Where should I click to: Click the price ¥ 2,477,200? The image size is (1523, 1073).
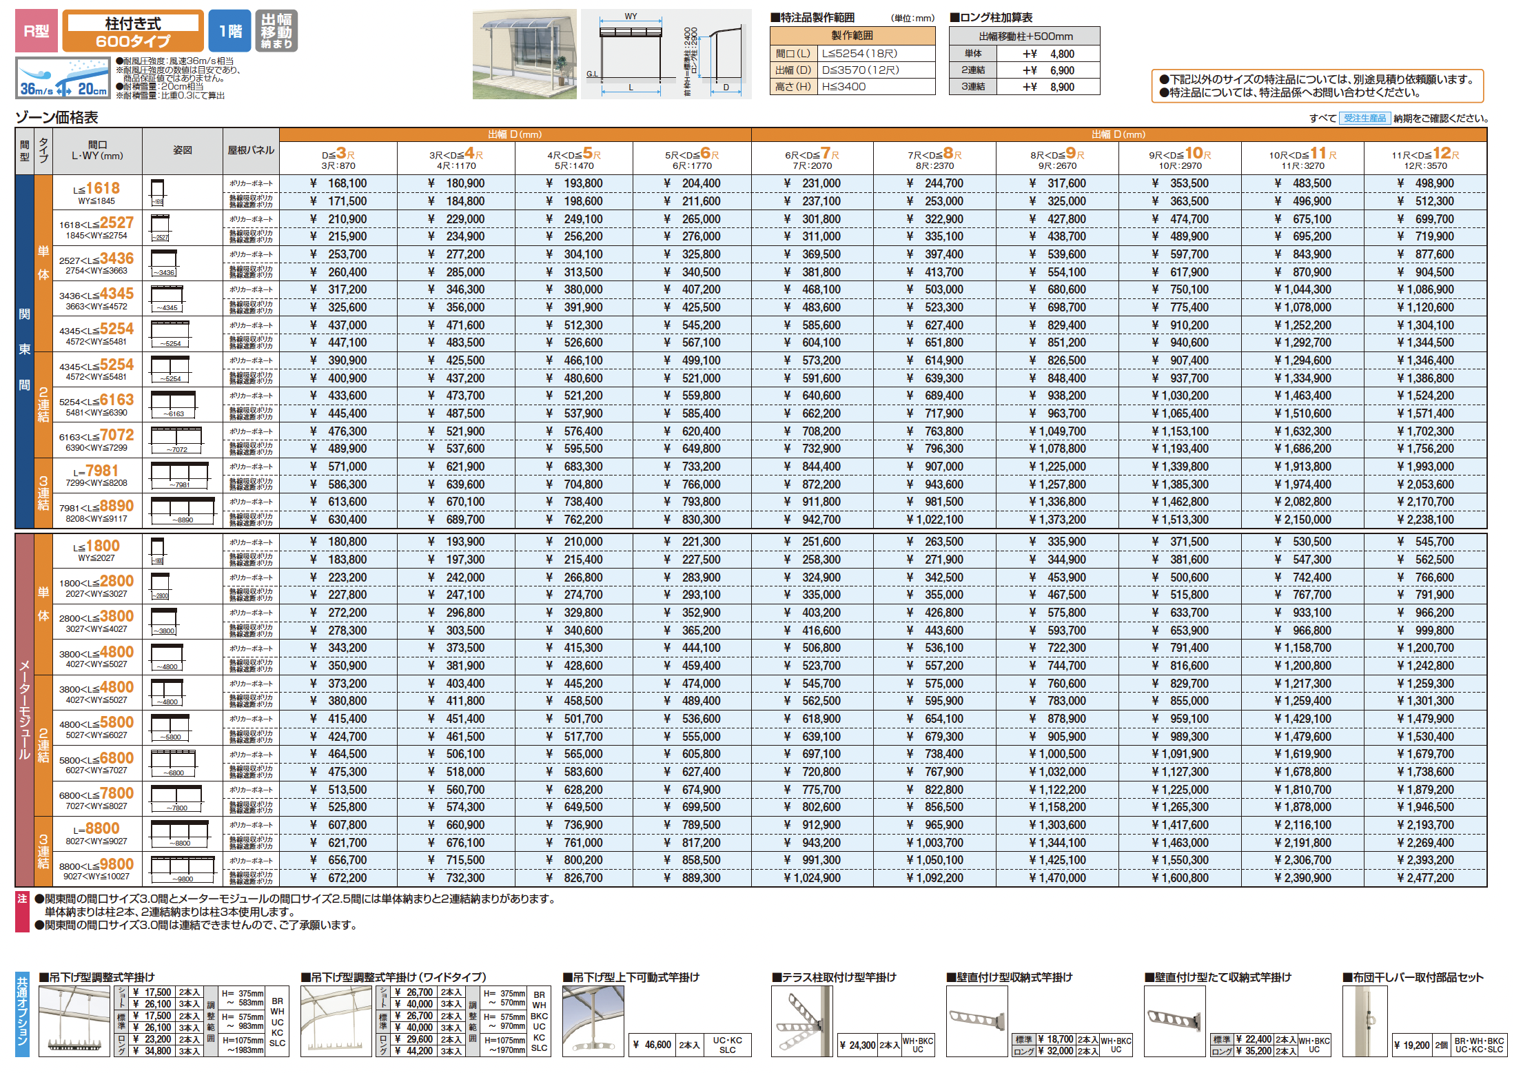[x=1425, y=878]
